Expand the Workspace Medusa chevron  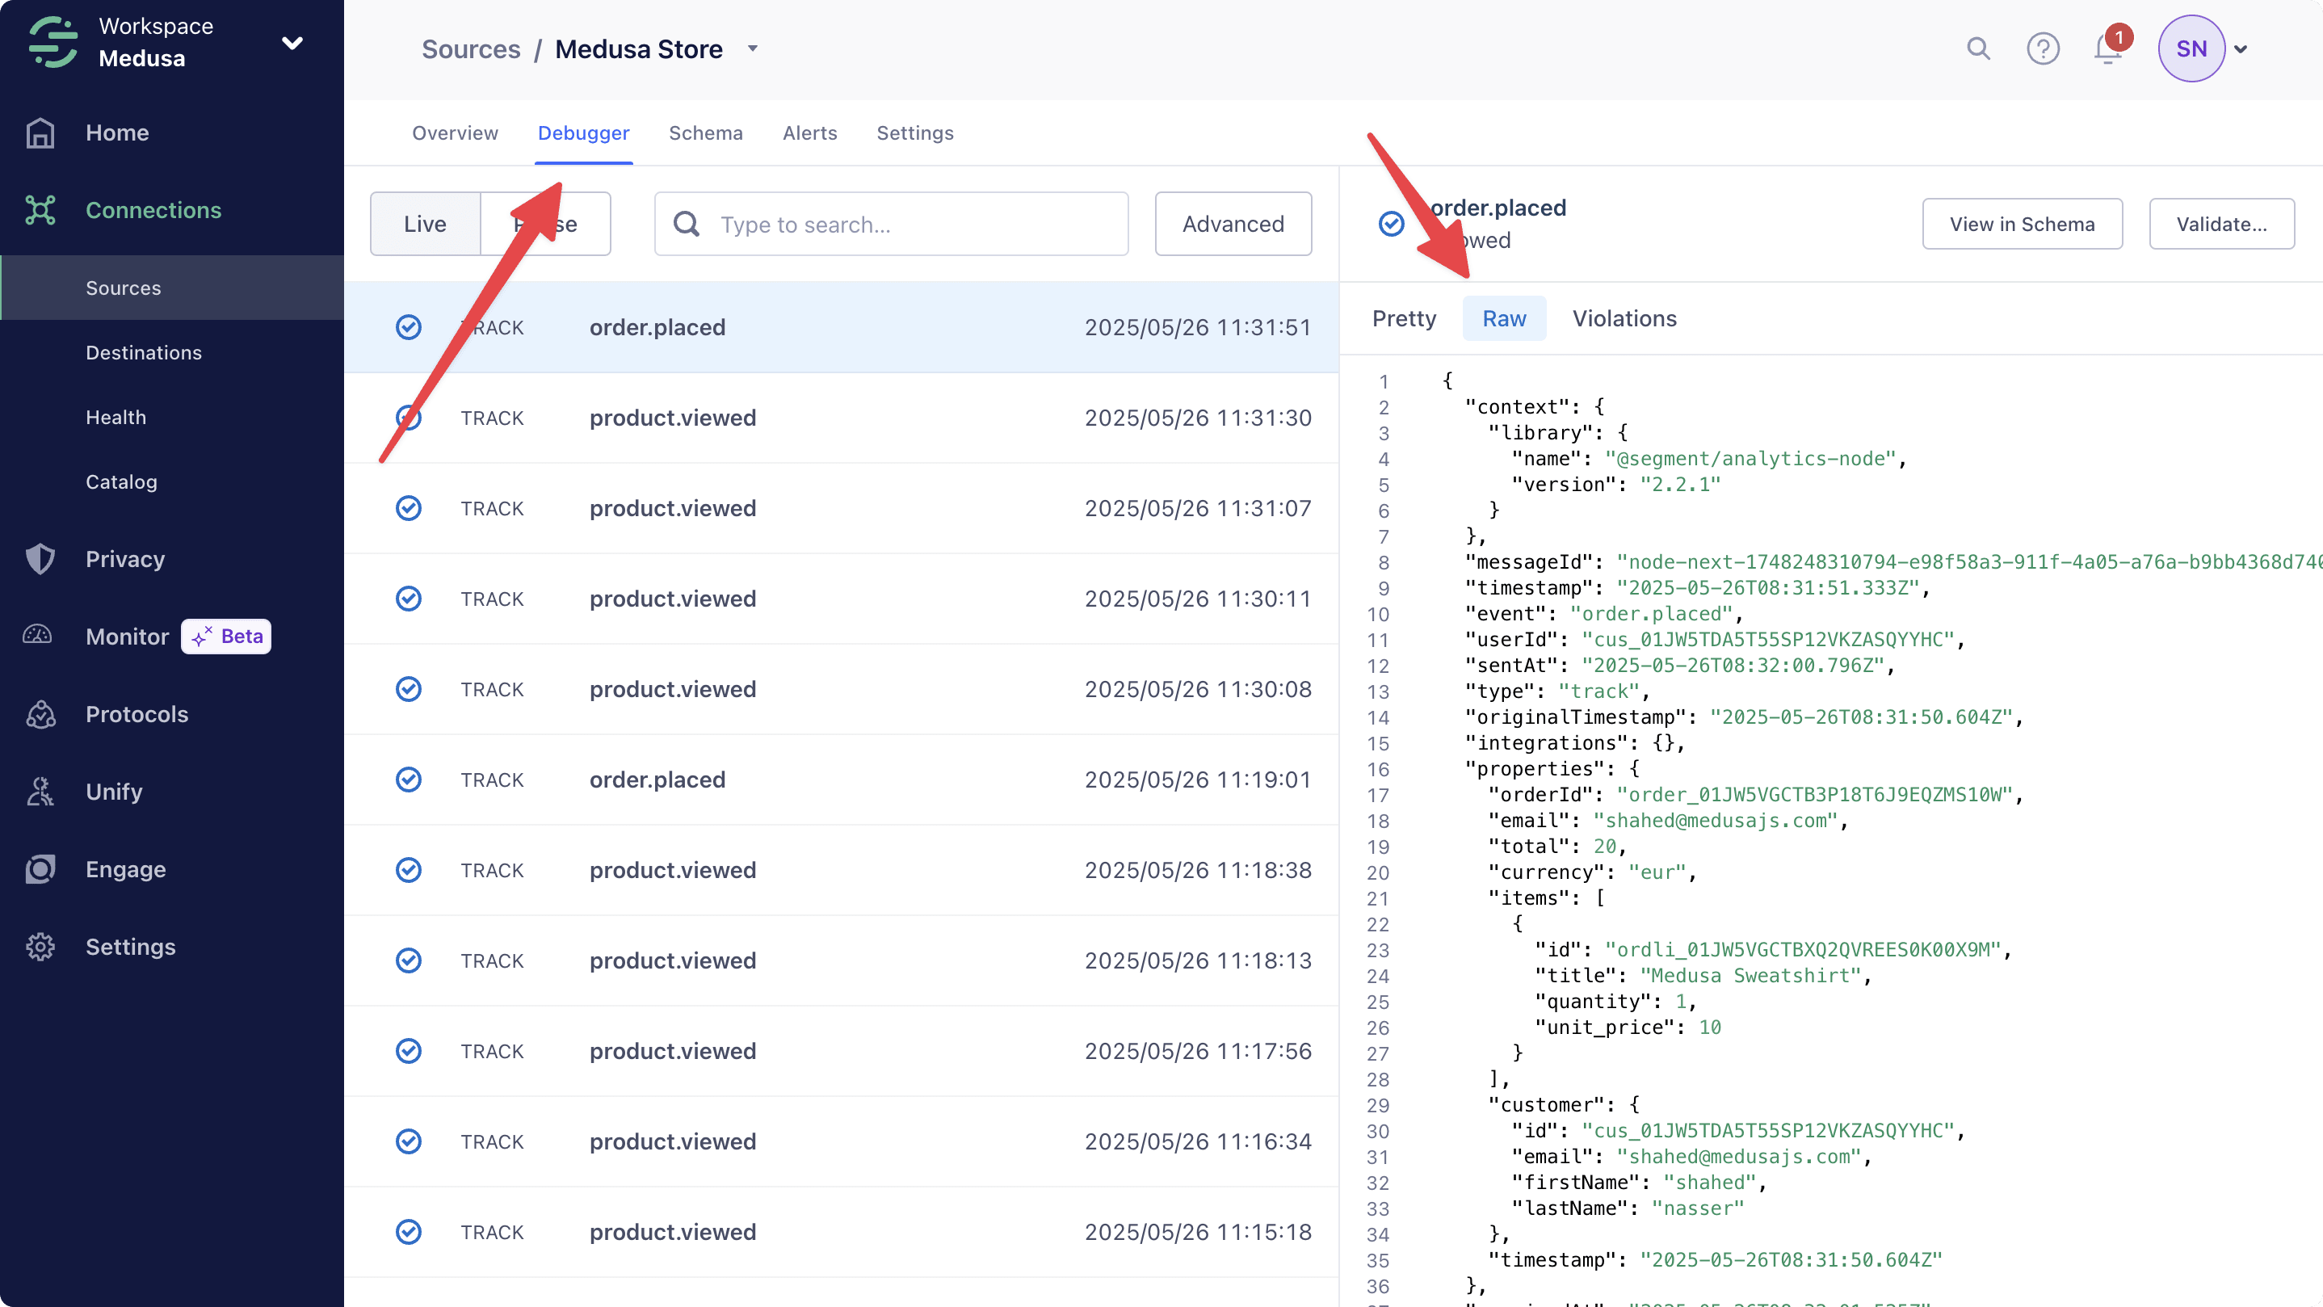(x=292, y=40)
